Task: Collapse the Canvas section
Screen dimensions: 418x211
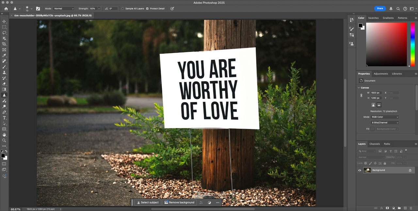Action: coord(359,88)
